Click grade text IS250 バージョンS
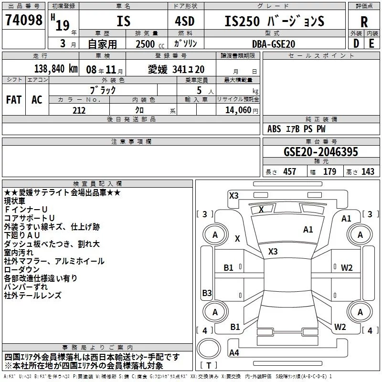 pyautogui.click(x=275, y=21)
